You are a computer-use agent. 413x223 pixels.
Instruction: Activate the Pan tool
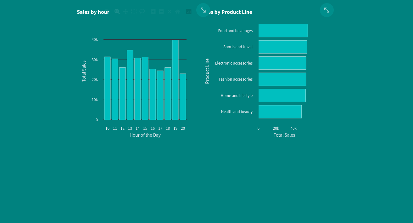click(x=126, y=12)
